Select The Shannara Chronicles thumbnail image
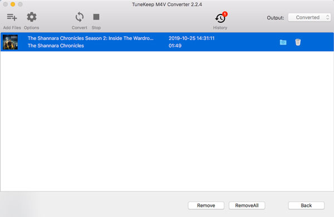The image size is (334, 217). pos(11,42)
